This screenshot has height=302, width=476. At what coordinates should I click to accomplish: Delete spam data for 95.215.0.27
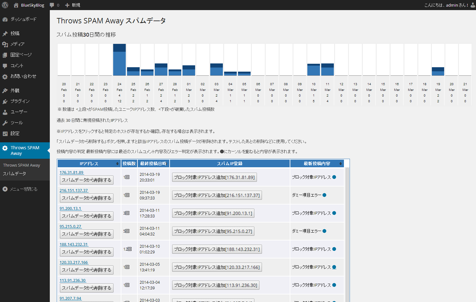87,234
